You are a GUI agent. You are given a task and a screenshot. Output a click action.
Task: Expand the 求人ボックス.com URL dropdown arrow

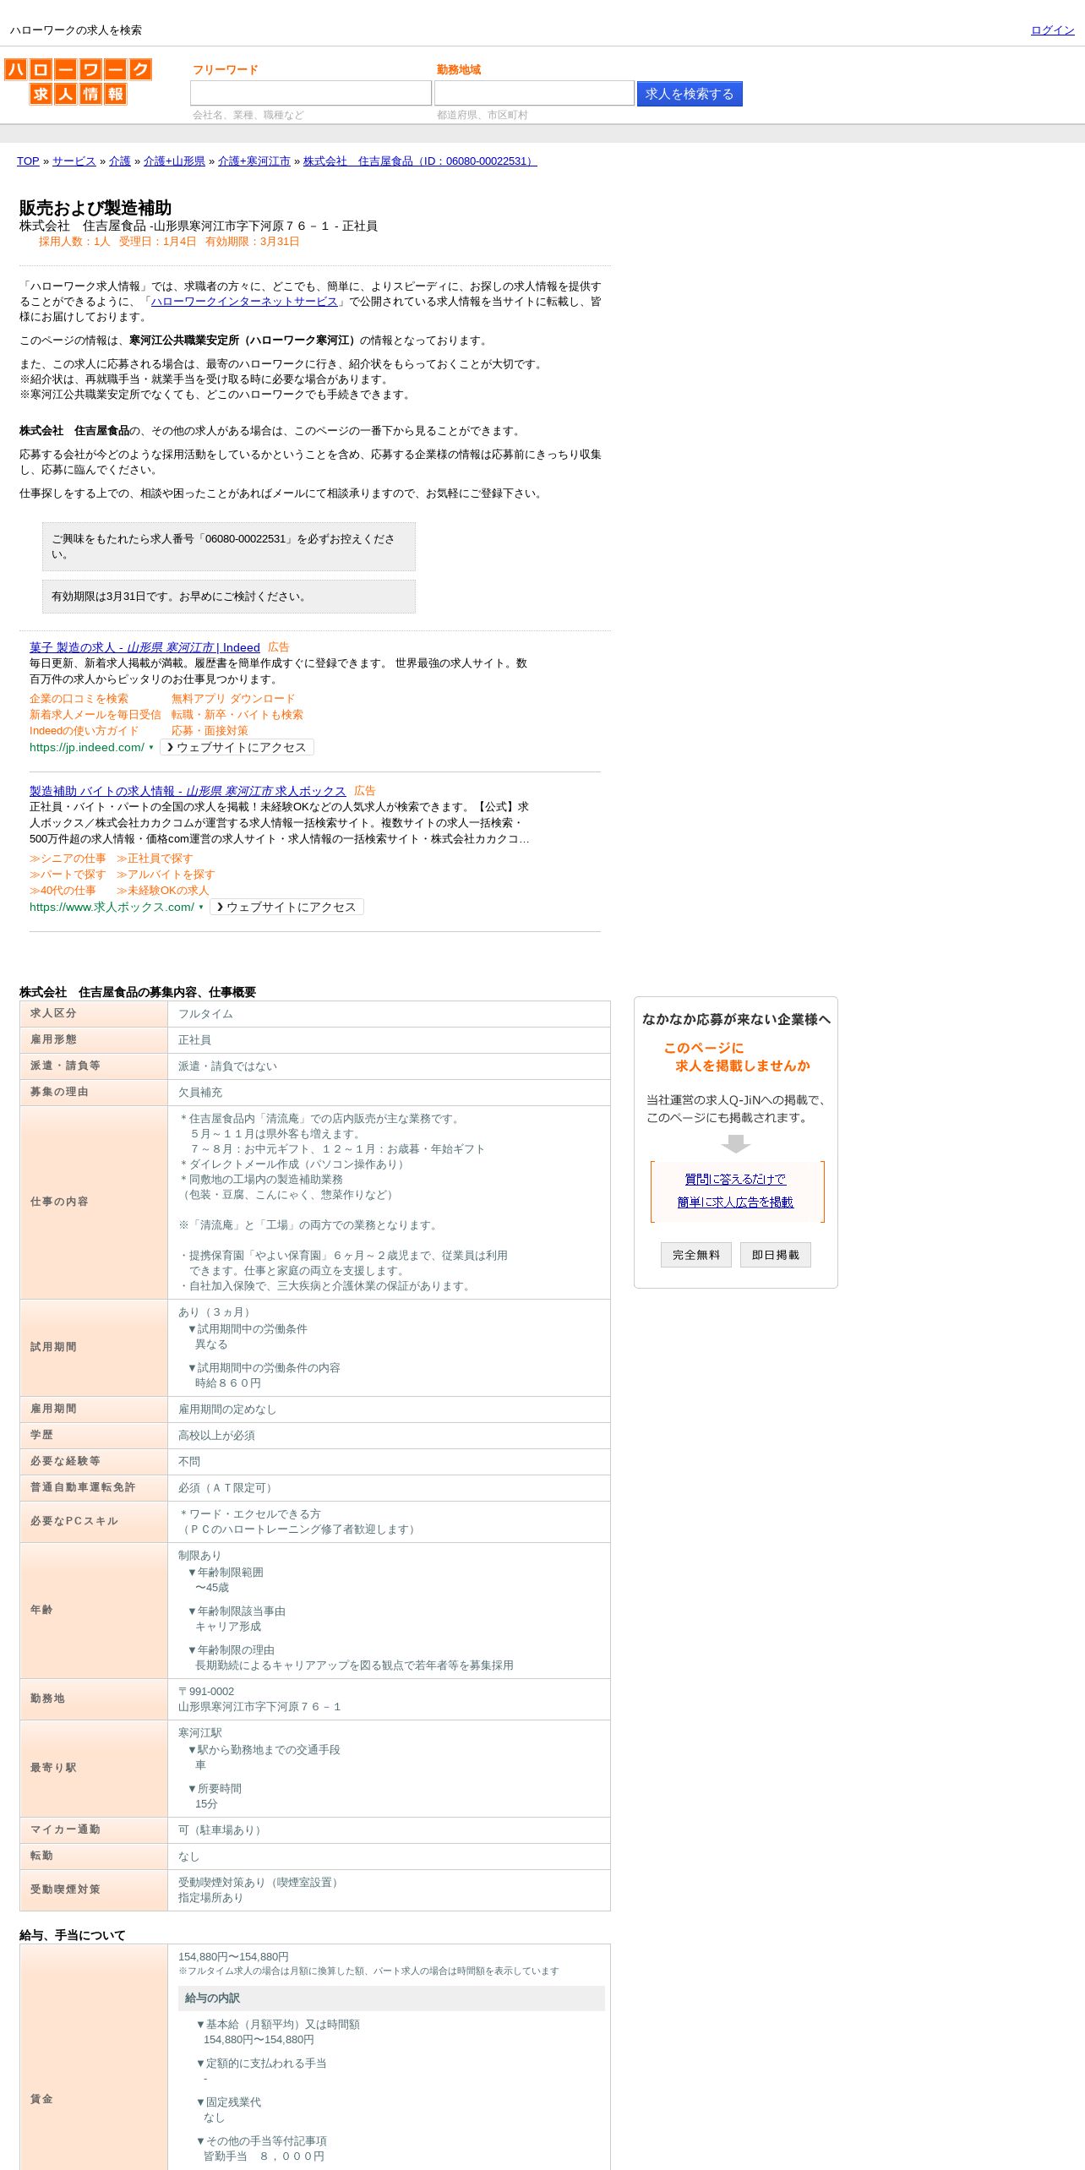(x=201, y=908)
